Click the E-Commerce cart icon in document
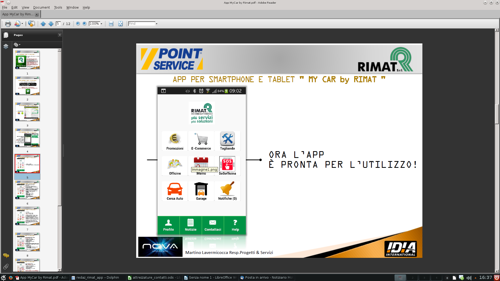 tap(201, 141)
